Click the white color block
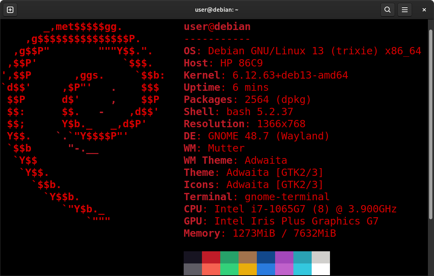Image resolution: width=434 pixels, height=276 pixels. point(321,269)
